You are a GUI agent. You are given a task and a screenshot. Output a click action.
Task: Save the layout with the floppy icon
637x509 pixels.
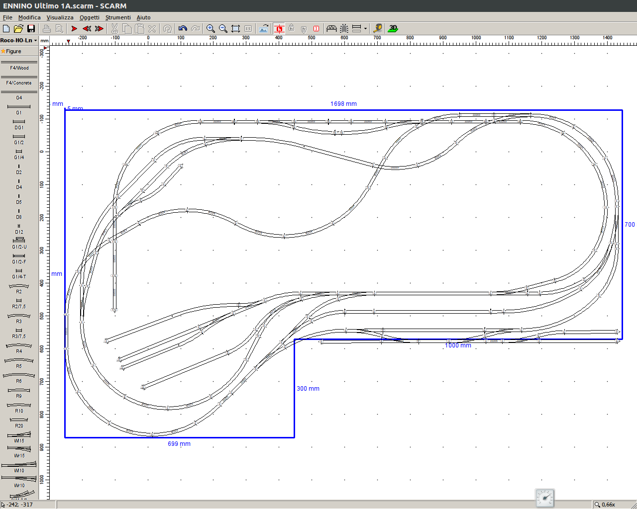click(x=31, y=29)
